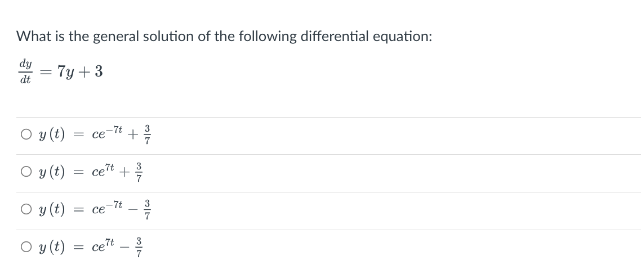Choose the radio button for ce^7t − 3/7

(x=26, y=246)
